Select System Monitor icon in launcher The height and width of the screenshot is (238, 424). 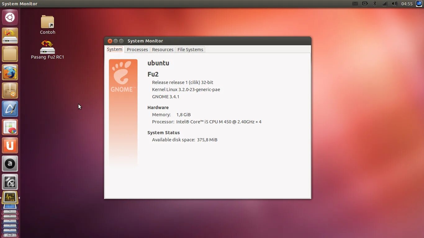(10, 197)
